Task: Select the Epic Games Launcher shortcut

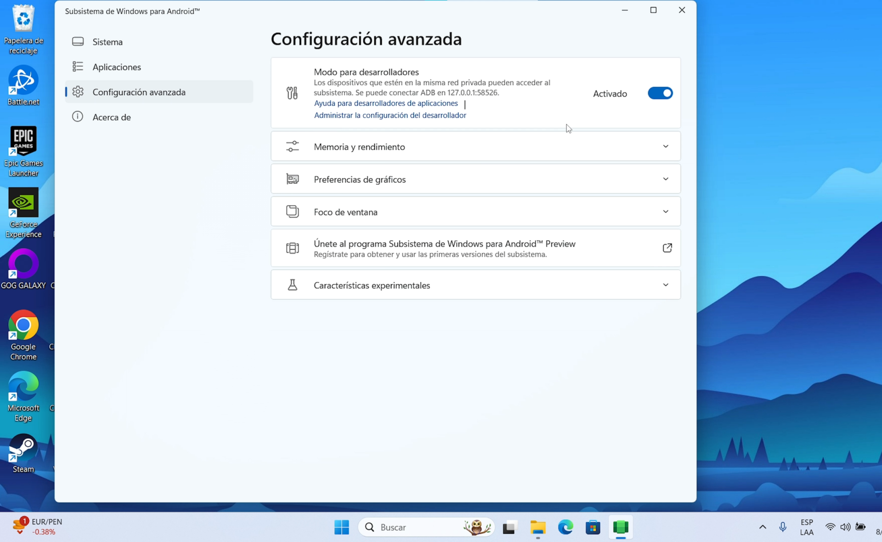Action: point(23,152)
